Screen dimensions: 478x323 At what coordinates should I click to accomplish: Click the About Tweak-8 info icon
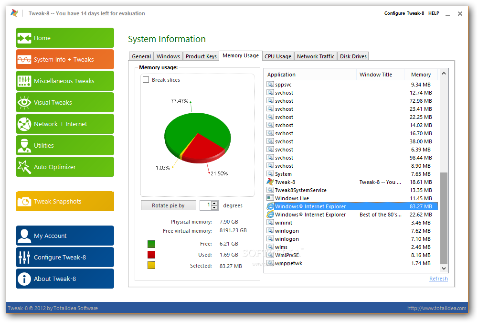[x=24, y=279]
